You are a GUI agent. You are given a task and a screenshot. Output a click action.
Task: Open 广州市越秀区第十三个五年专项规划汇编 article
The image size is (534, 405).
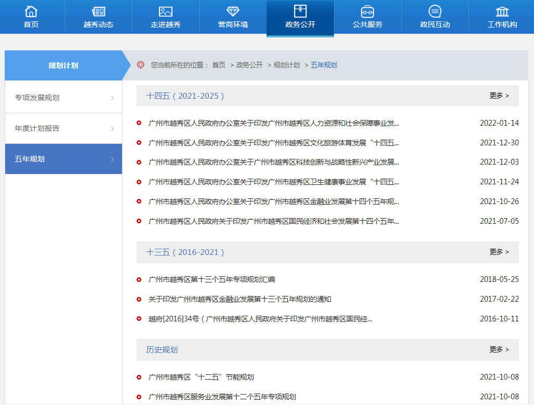tap(211, 279)
